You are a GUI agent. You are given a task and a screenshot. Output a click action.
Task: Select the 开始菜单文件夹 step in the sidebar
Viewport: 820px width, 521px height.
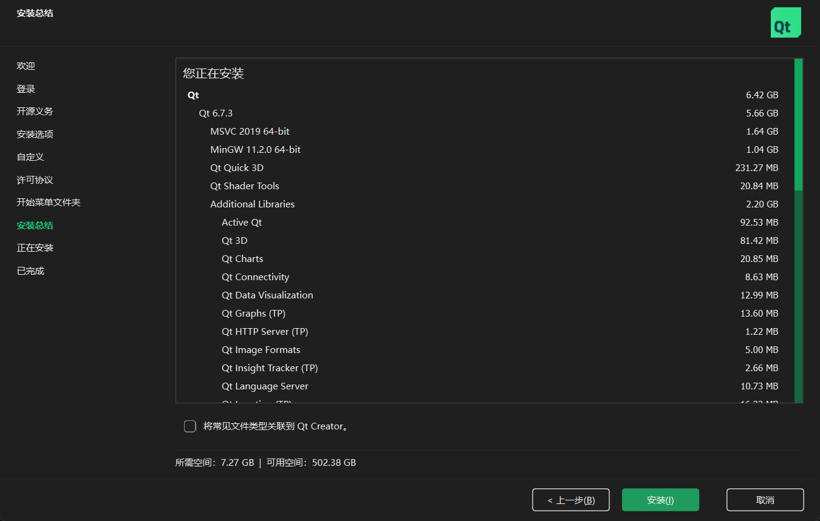pyautogui.click(x=49, y=203)
